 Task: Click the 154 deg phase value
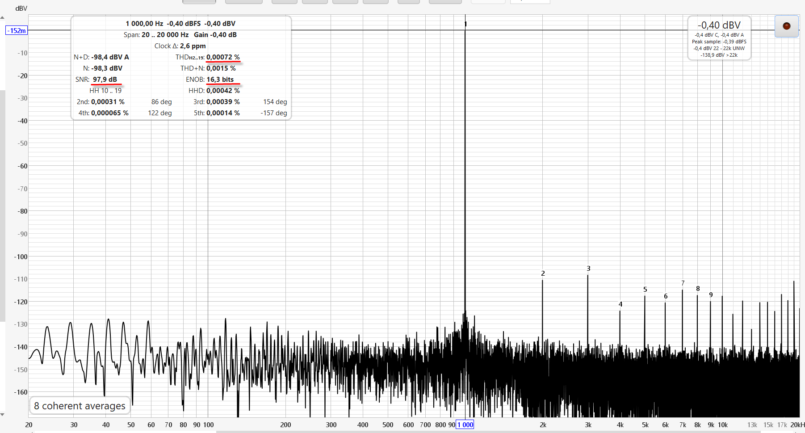(x=275, y=102)
